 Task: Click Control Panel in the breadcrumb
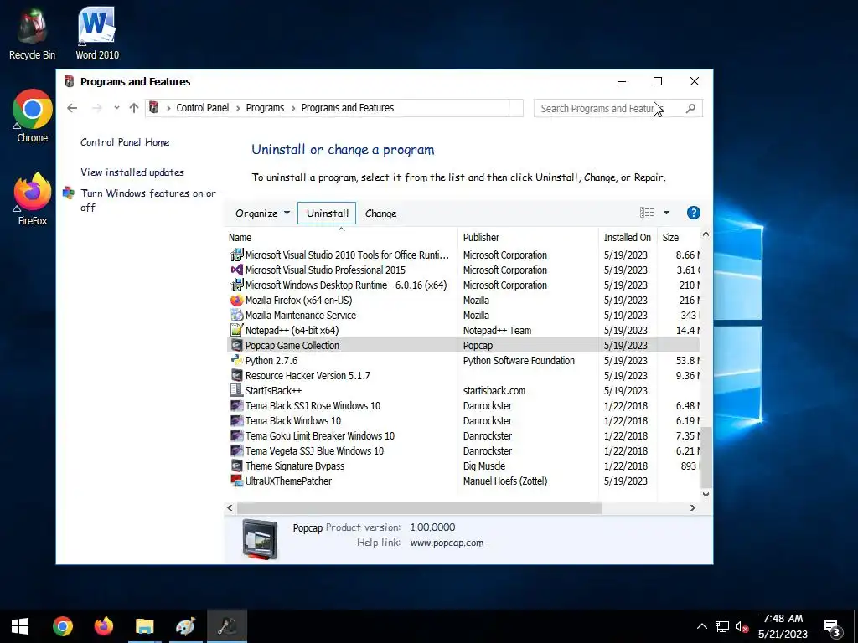click(203, 108)
